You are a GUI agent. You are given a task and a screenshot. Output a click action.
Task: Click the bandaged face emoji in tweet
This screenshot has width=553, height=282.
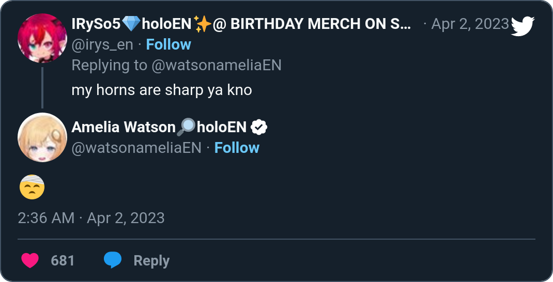point(32,187)
